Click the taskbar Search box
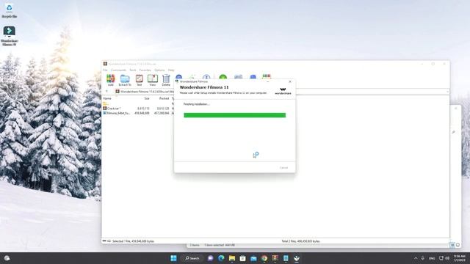 [x=192, y=258]
